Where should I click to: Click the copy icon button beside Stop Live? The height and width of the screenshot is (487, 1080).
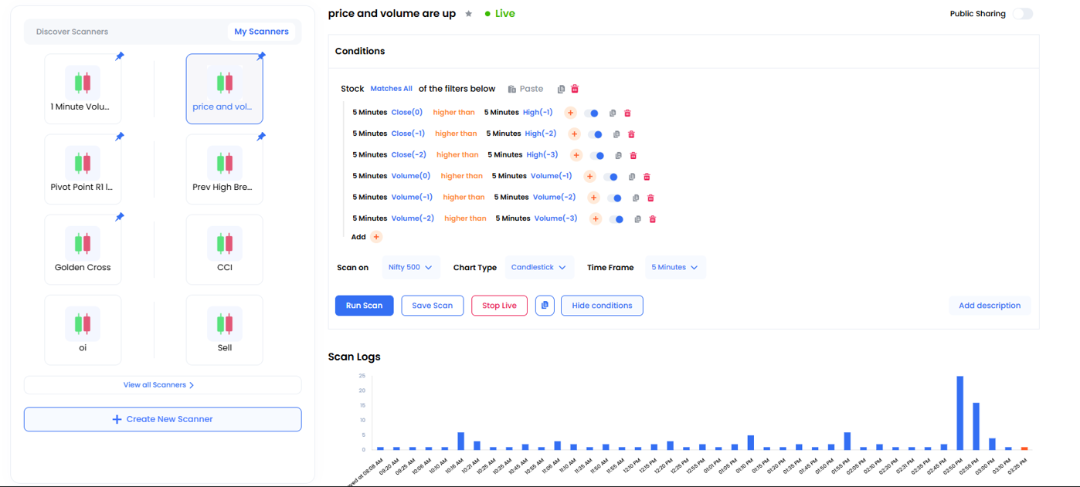click(545, 306)
